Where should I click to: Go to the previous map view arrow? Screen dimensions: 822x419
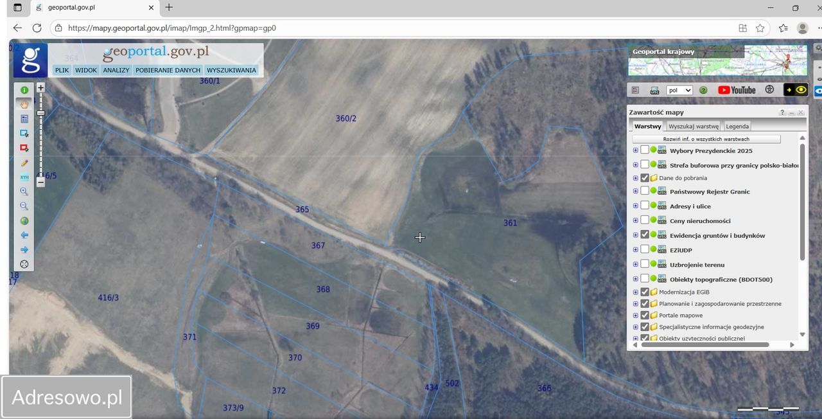coord(24,235)
